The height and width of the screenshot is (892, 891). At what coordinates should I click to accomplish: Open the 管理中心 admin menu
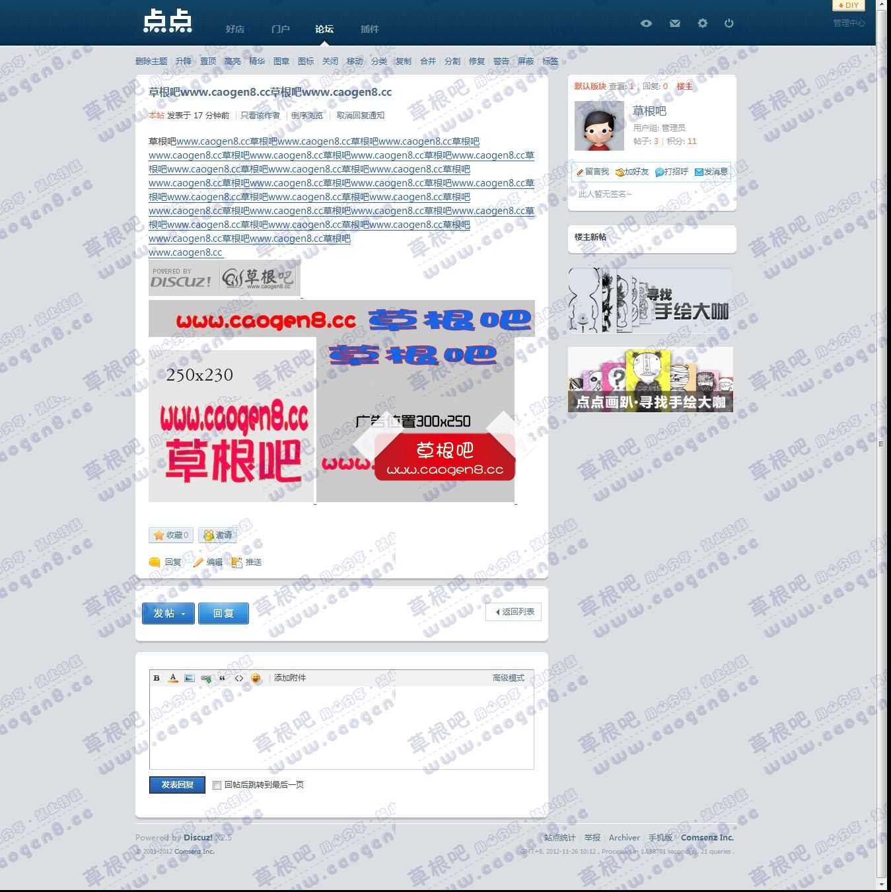(850, 22)
